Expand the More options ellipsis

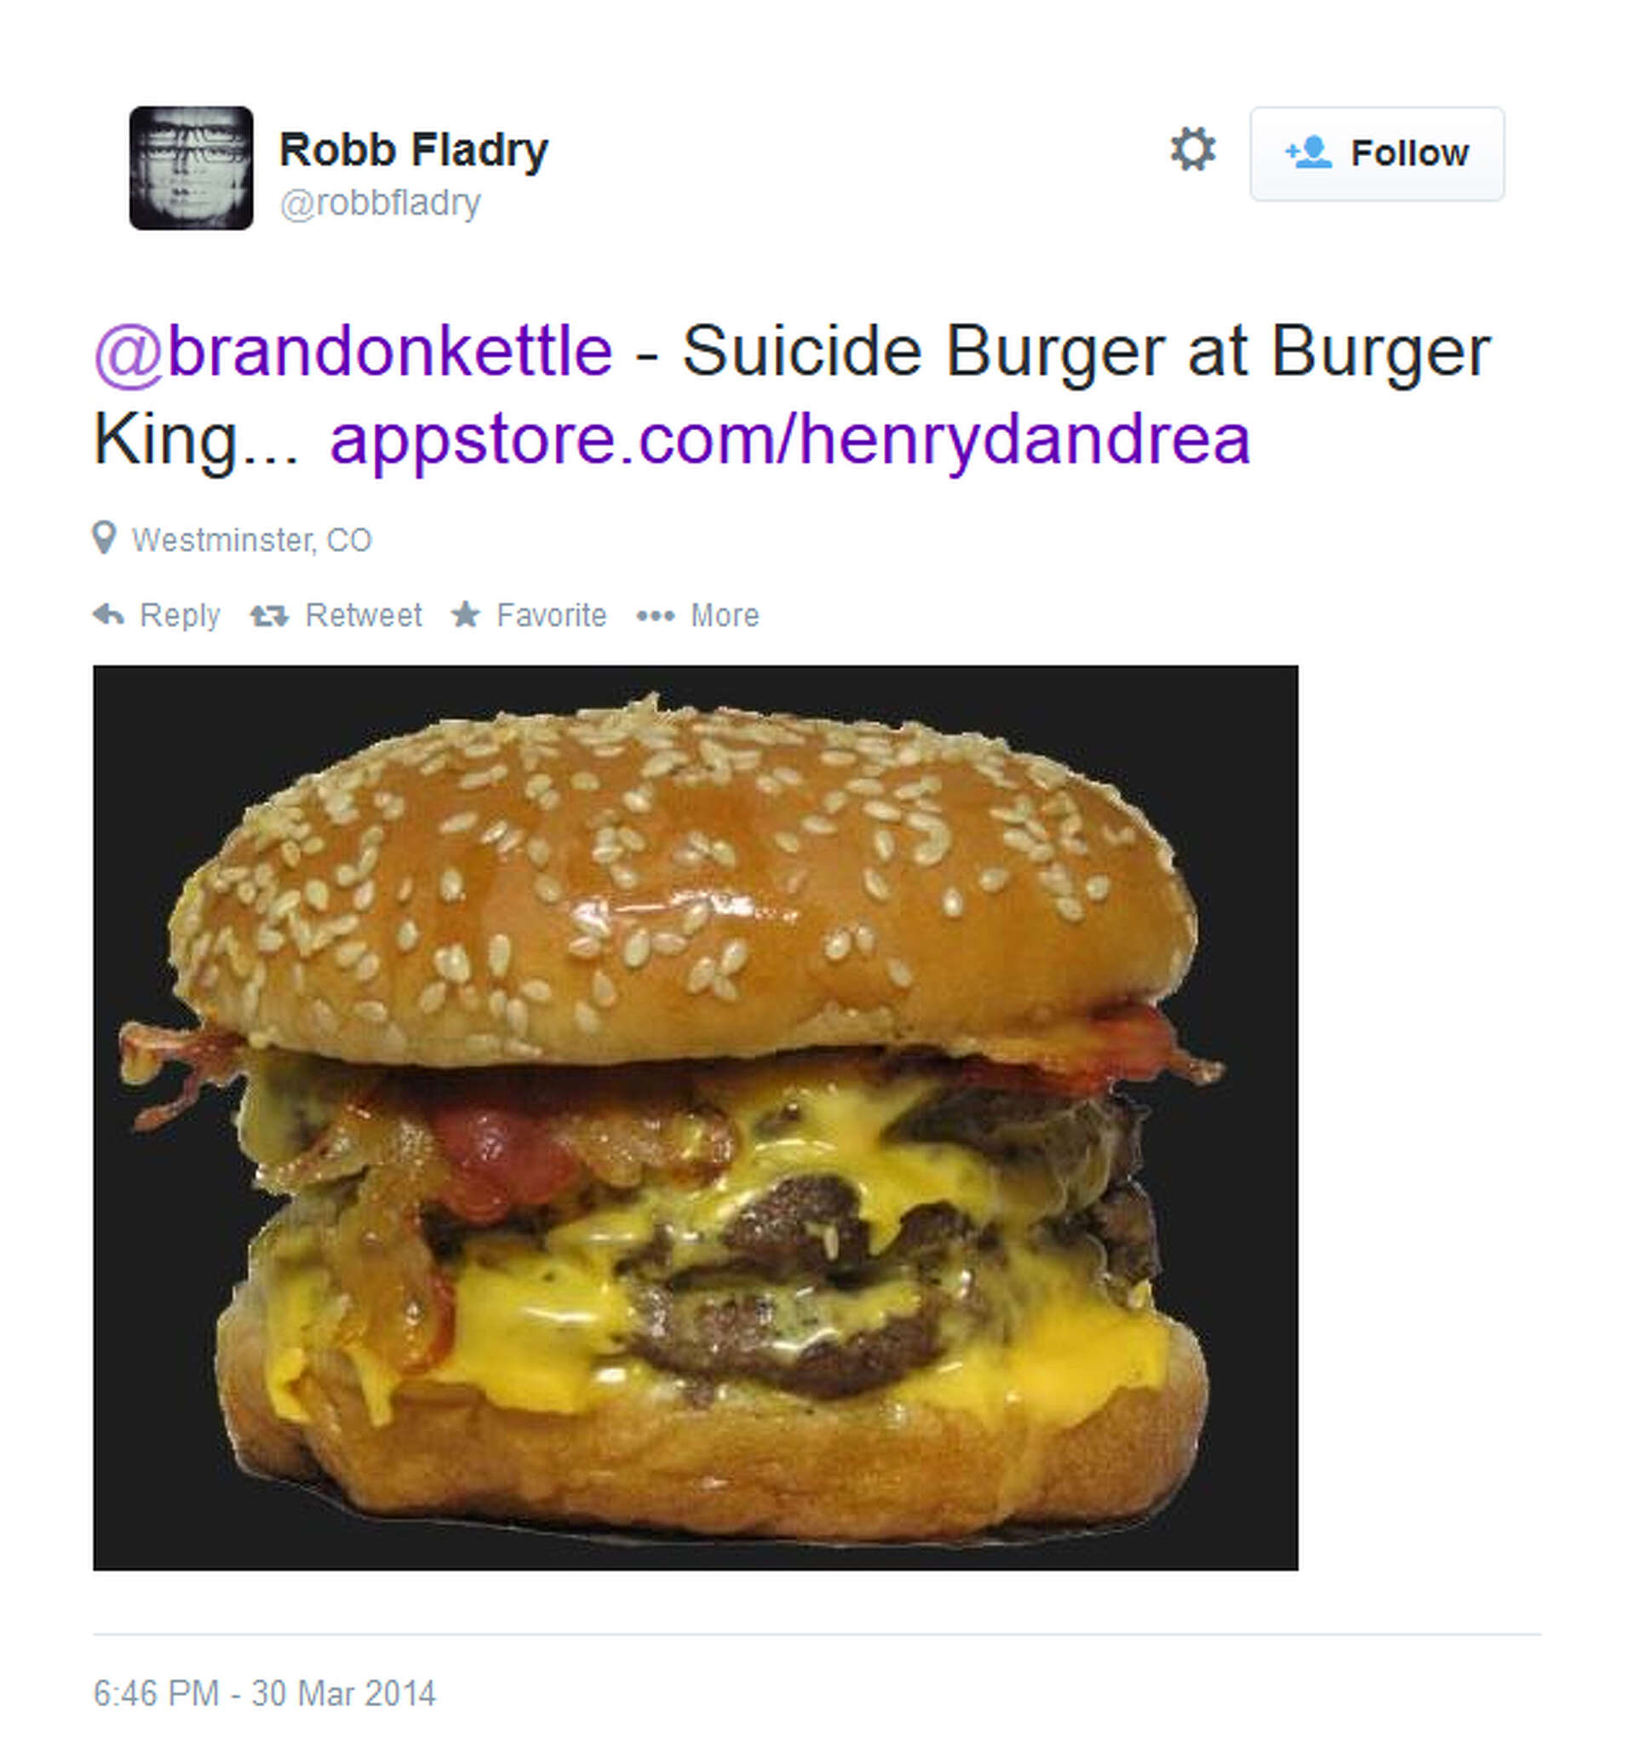[656, 616]
